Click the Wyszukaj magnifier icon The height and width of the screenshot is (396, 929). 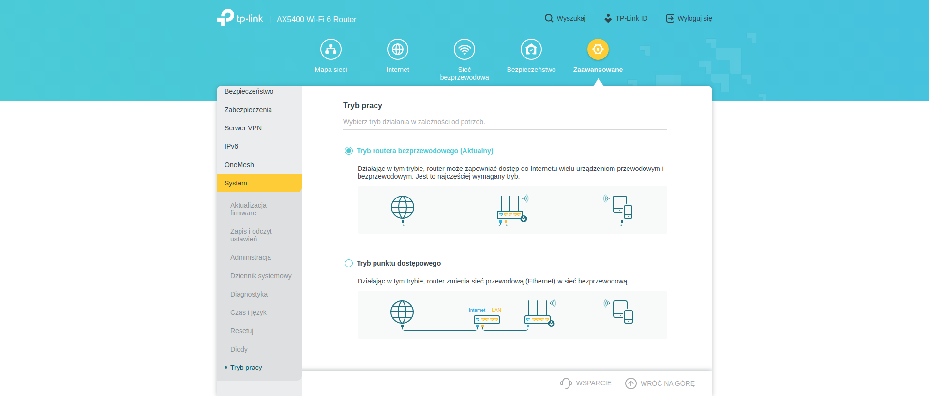pos(549,18)
